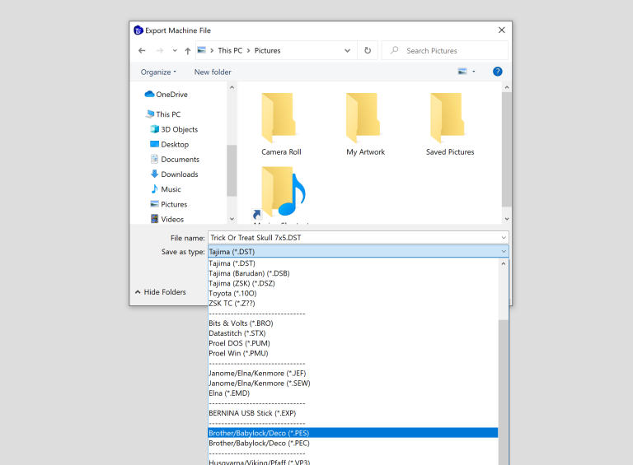Choose Brother/Babylock/Deco (*.PES) format
The height and width of the screenshot is (465, 633).
[353, 433]
